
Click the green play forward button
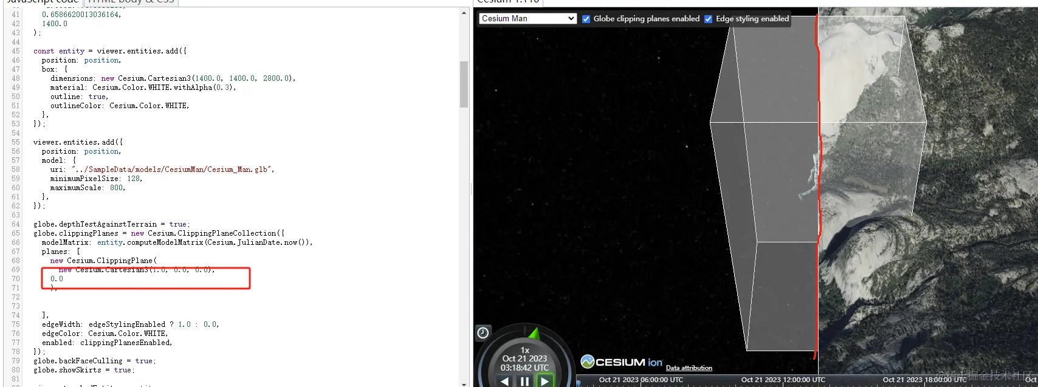pos(545,381)
